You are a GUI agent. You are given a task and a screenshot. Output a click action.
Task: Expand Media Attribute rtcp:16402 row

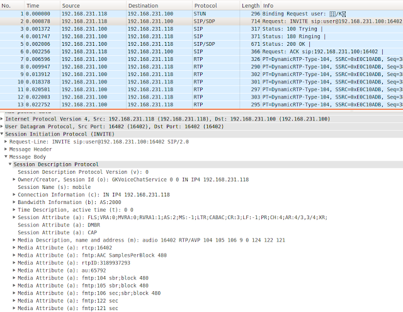pos(14,247)
